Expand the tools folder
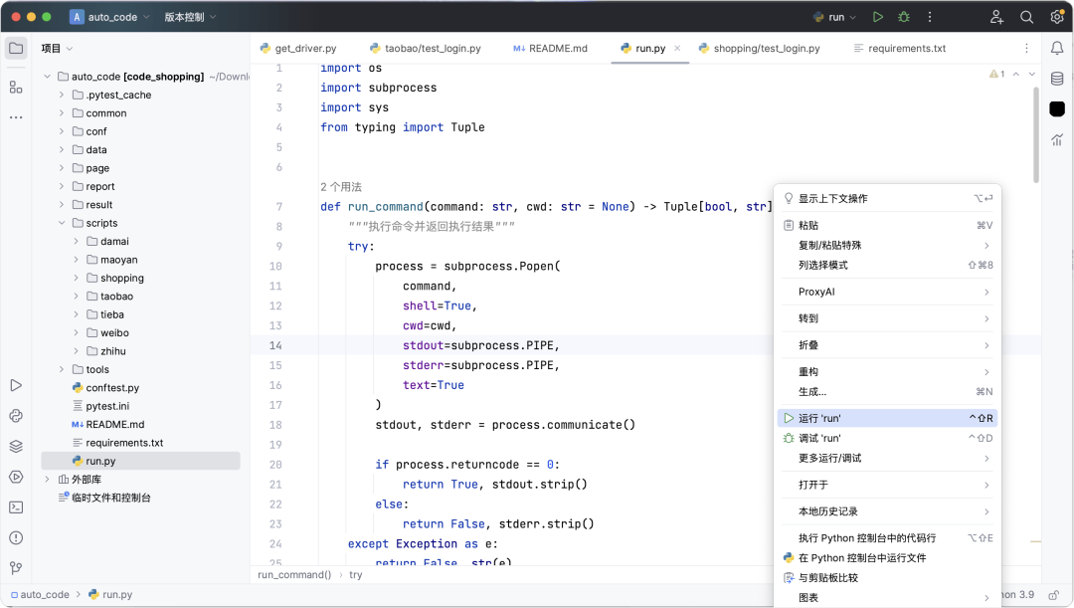The width and height of the screenshot is (1074, 608). tap(61, 369)
